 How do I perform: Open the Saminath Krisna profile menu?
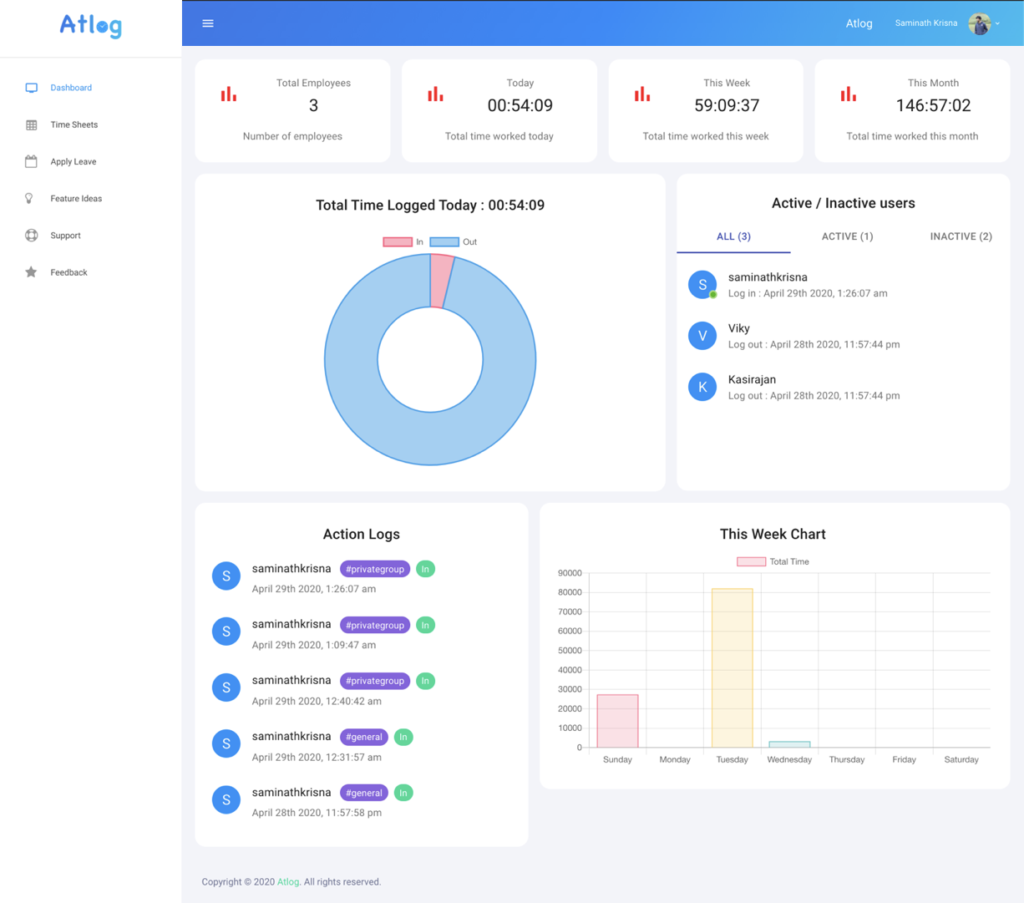926,23
